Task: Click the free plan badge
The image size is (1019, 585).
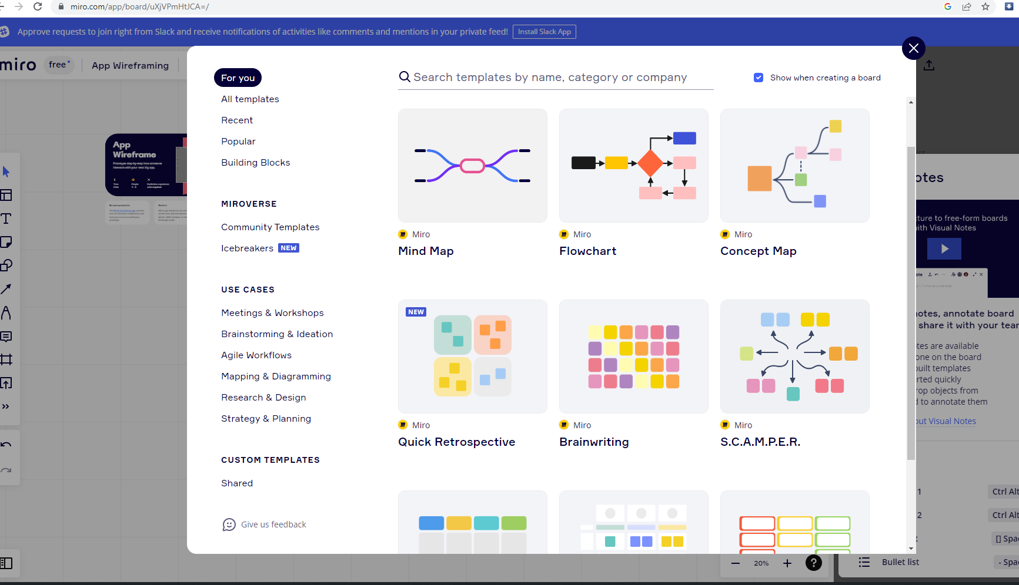Action: [59, 65]
